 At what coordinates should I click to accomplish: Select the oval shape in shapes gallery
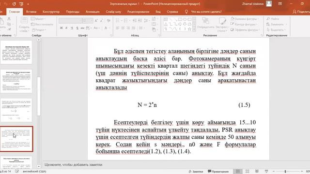click(x=185, y=19)
